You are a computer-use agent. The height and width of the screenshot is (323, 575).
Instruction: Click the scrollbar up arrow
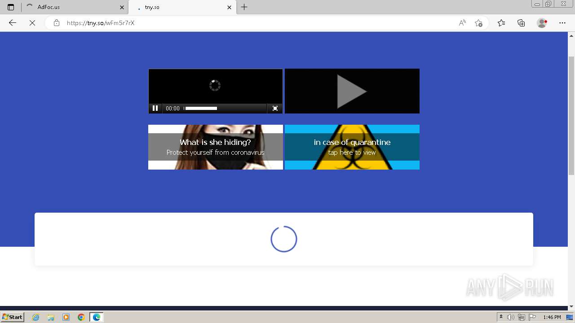571,35
